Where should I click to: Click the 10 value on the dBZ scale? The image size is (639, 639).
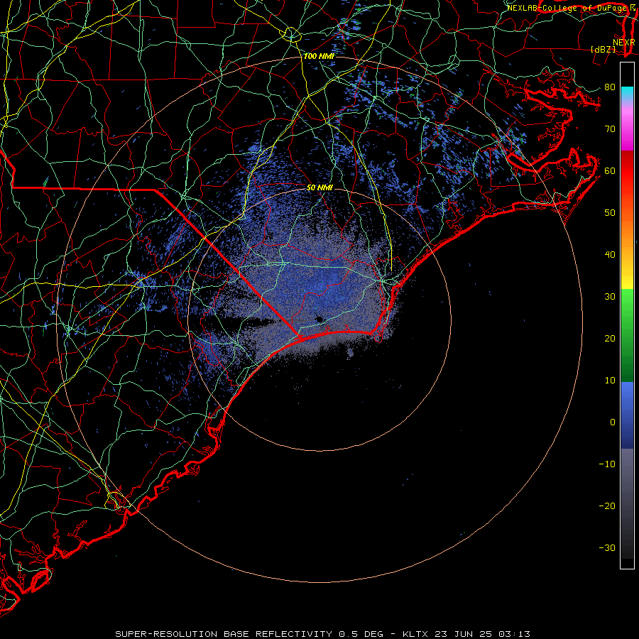pyautogui.click(x=610, y=381)
